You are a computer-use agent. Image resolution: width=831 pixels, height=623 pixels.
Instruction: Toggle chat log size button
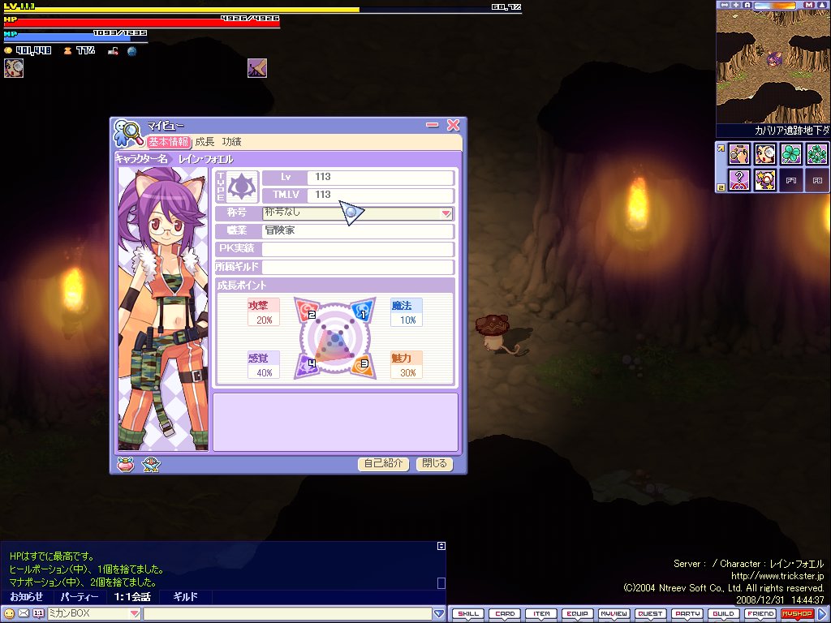click(441, 546)
